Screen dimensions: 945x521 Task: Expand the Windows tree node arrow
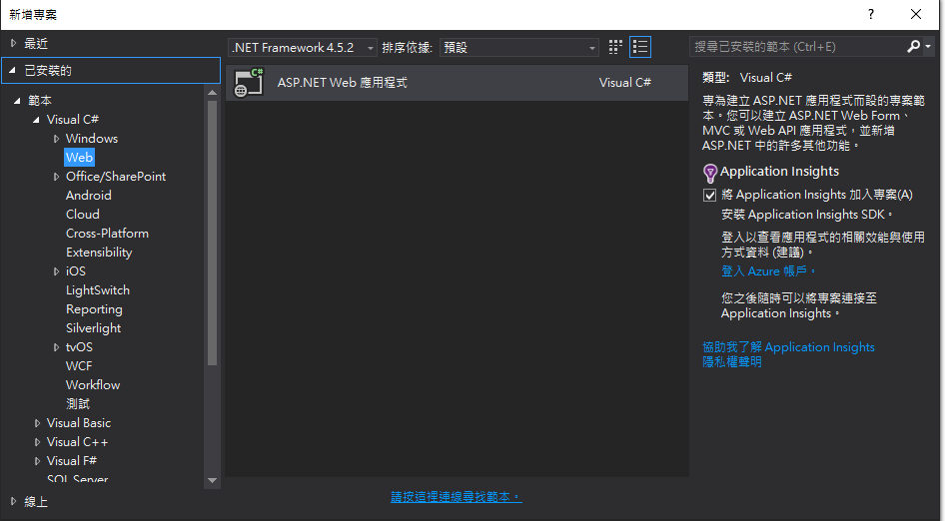[x=56, y=139]
